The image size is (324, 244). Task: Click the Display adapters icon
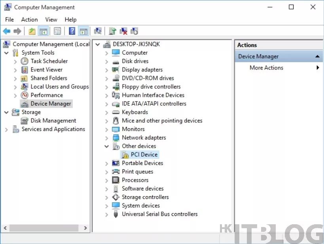[116, 70]
